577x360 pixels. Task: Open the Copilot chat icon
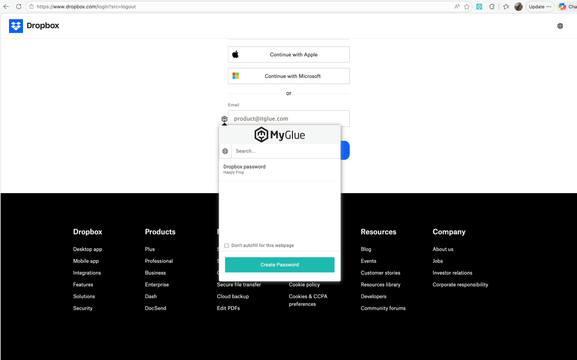pos(562,7)
